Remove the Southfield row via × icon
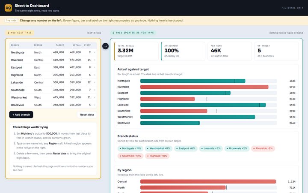The height and width of the screenshot is (193, 308). point(95,90)
